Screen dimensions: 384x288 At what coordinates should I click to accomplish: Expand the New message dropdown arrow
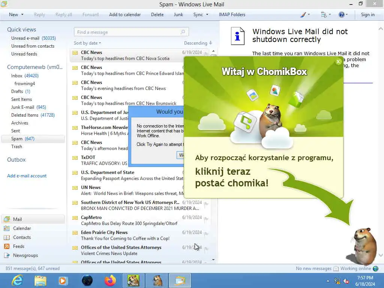coord(22,15)
